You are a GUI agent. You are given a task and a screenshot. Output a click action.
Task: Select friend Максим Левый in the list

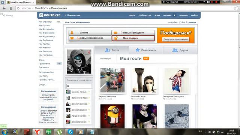pyautogui.click(x=78, y=92)
